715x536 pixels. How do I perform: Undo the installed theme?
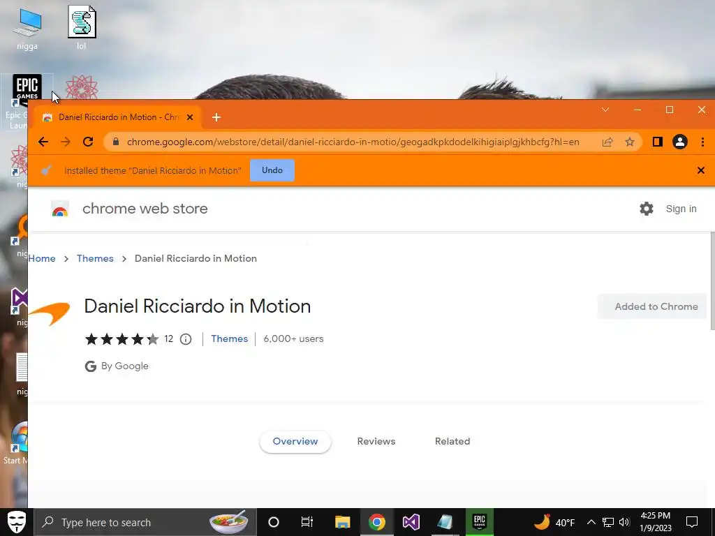tap(272, 170)
